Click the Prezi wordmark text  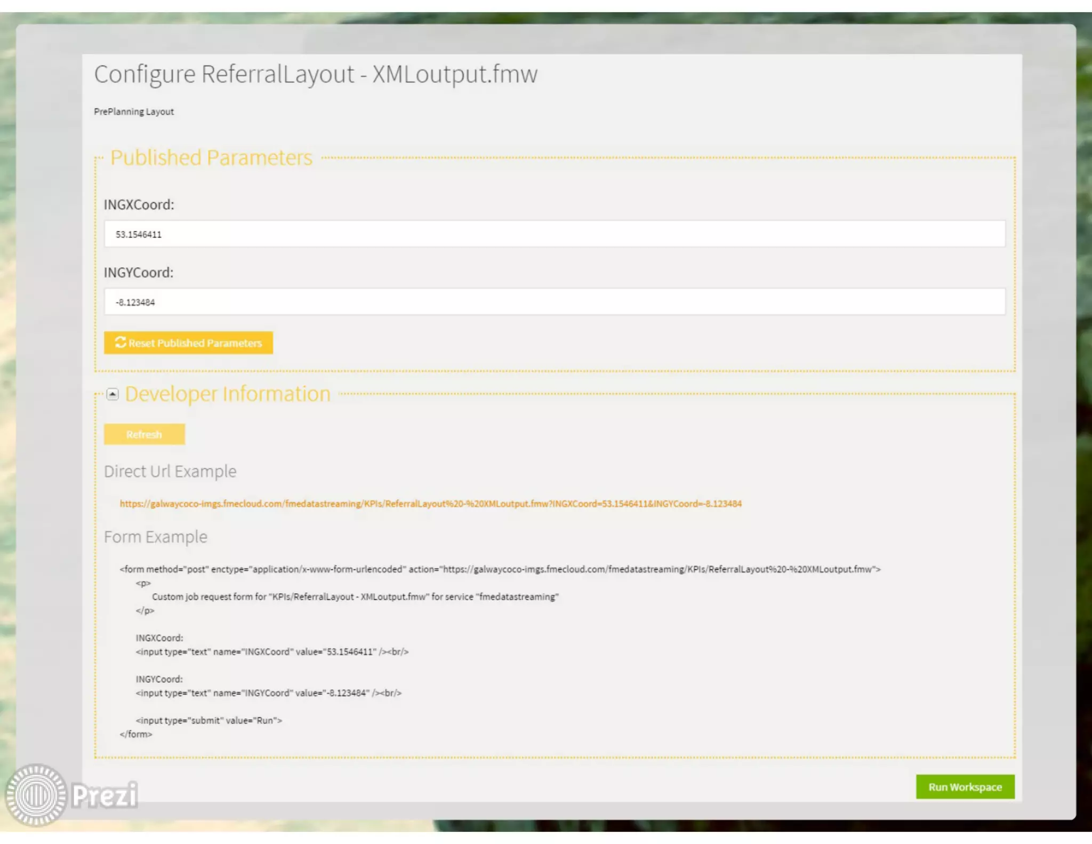pyautogui.click(x=105, y=795)
